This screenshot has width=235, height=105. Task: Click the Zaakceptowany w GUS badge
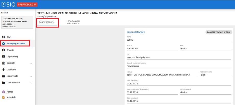tap(219, 32)
